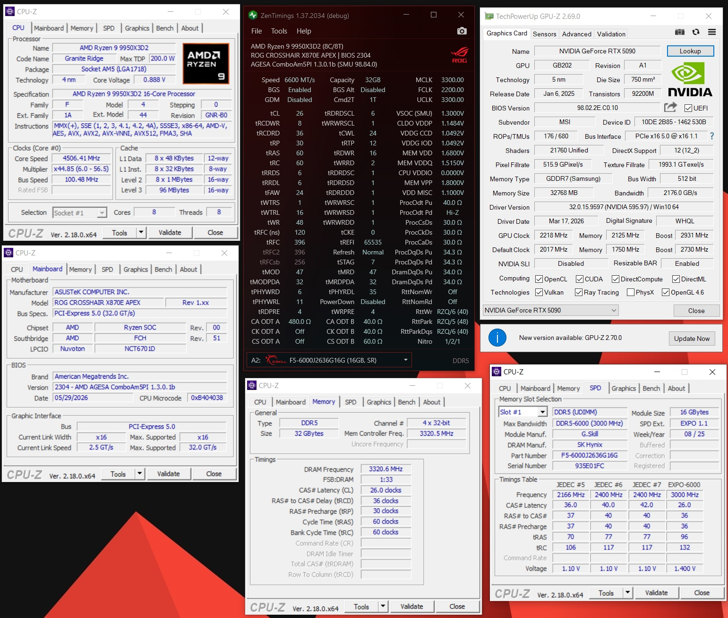Click the Update Now button
The height and width of the screenshot is (618, 728).
click(692, 339)
